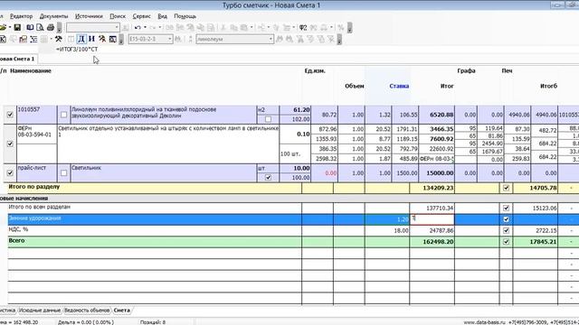
Task: Open the линолеум search dropdown
Action: pyautogui.click(x=271, y=39)
